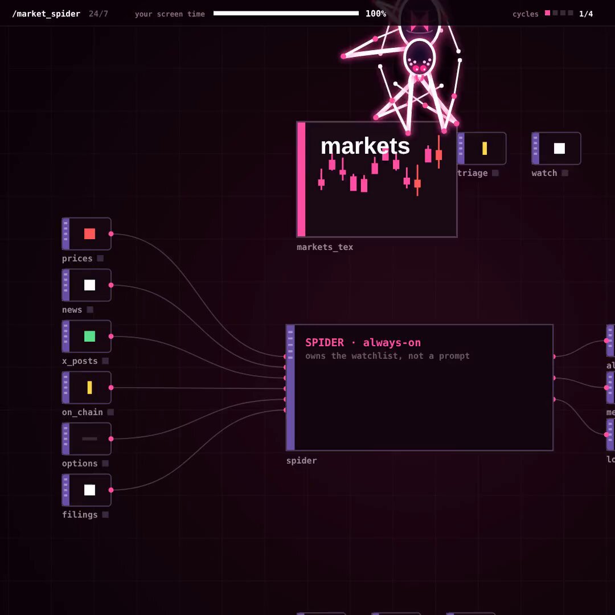Select the watch node's white square icon

pyautogui.click(x=559, y=148)
